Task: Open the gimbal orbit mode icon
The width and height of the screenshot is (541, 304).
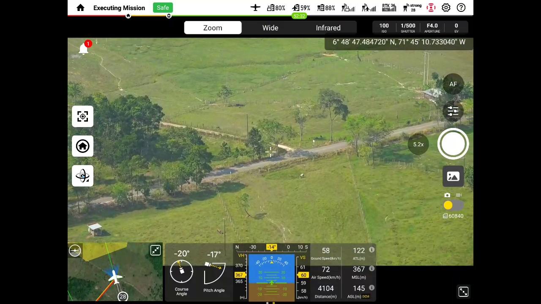Action: [x=82, y=176]
